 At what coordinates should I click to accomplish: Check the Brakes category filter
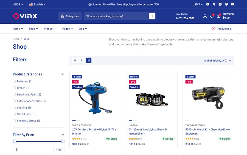(14, 88)
